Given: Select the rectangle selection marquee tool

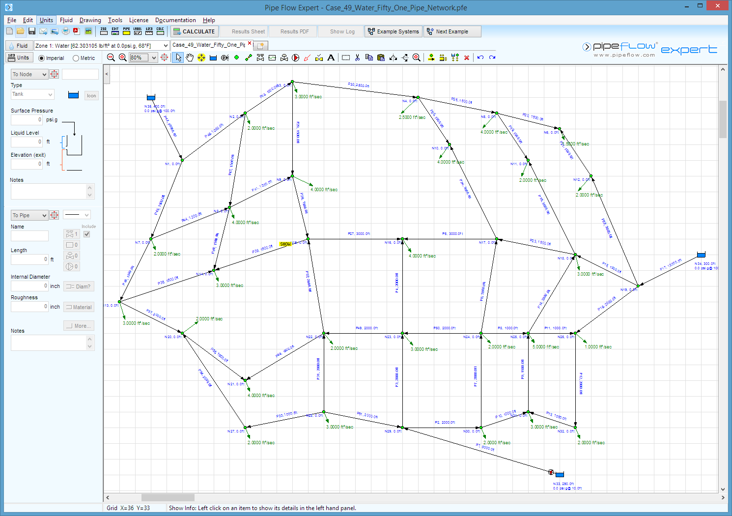Looking at the screenshot, I should click(346, 57).
